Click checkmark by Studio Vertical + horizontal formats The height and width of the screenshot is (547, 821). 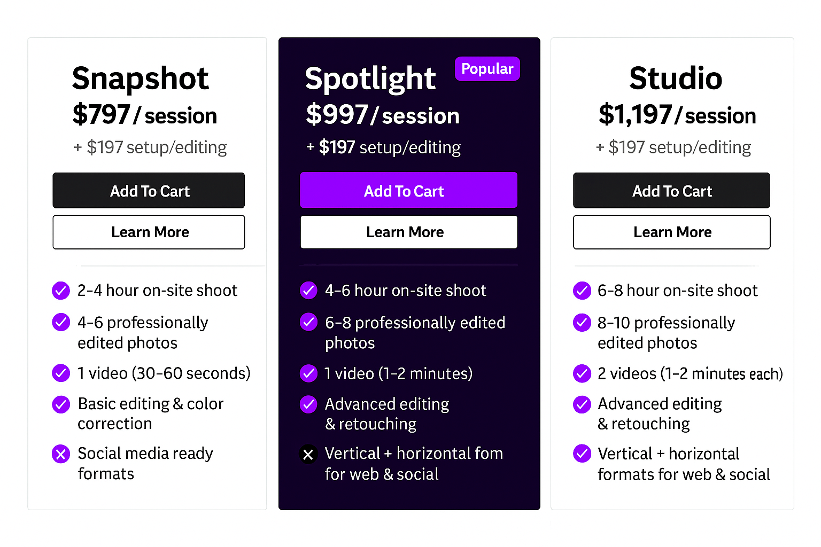pyautogui.click(x=582, y=454)
